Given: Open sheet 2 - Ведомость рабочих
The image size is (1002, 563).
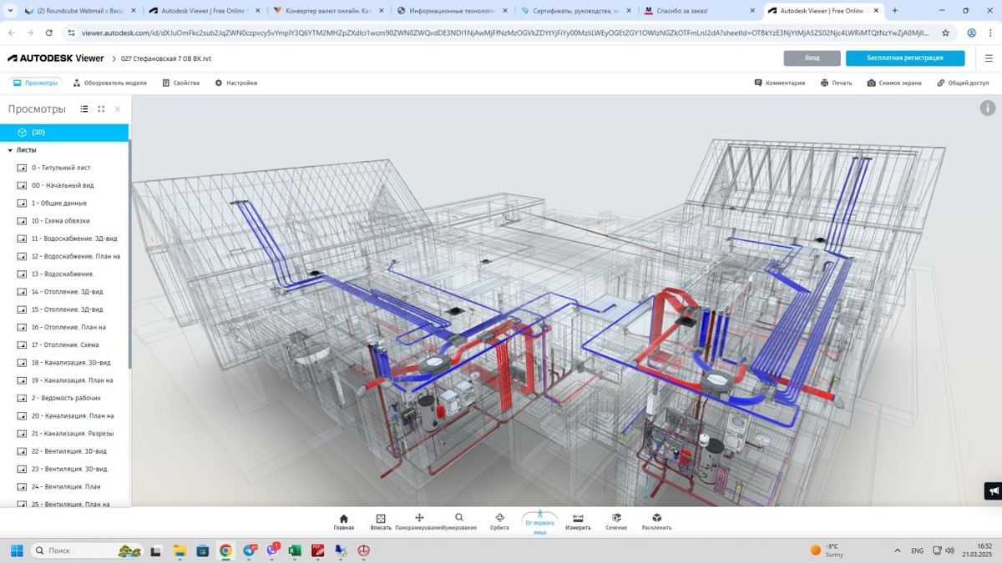Looking at the screenshot, I should point(66,398).
